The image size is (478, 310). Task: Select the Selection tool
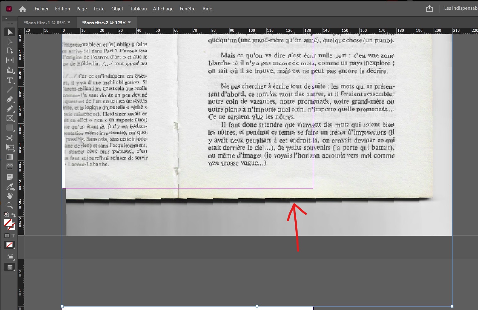pyautogui.click(x=10, y=32)
